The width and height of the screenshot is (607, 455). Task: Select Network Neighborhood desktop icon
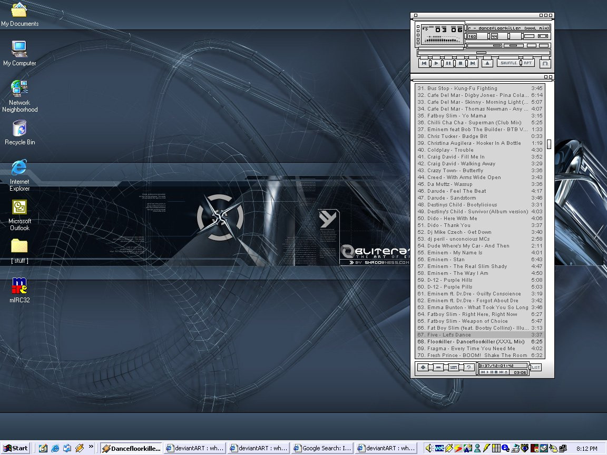pos(19,96)
